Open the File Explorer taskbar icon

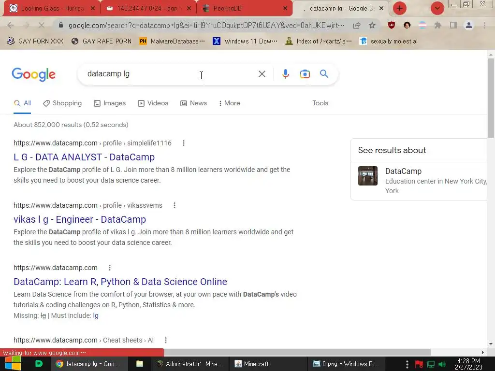point(139,364)
